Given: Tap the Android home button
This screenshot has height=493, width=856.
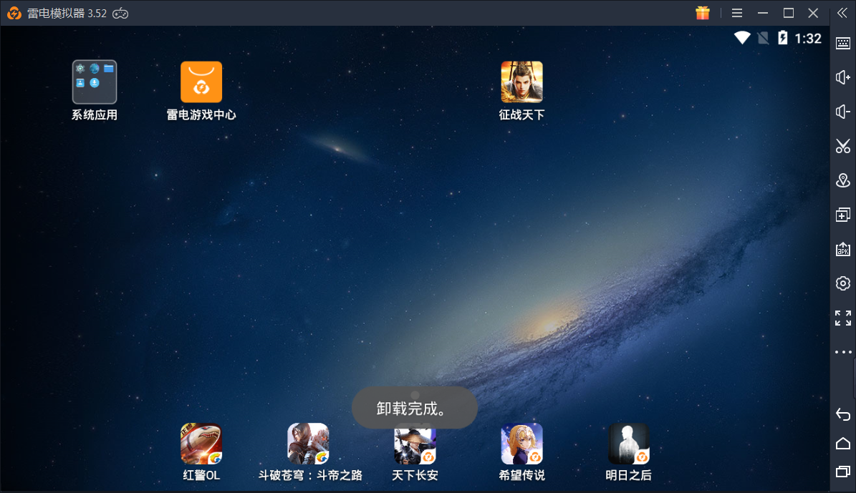Looking at the screenshot, I should (843, 443).
